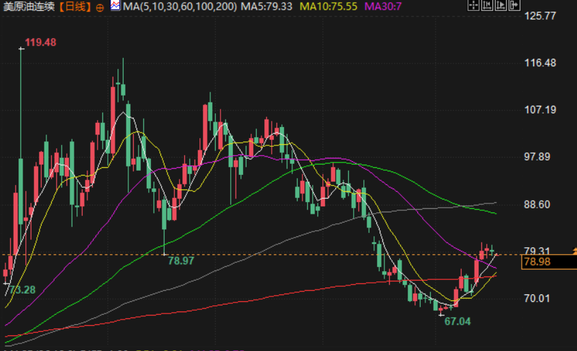Click the 79.31 price axis label

537,251
